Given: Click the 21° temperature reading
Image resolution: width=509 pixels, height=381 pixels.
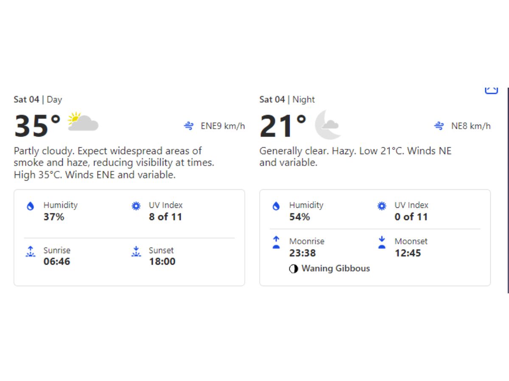Looking at the screenshot, I should (280, 125).
